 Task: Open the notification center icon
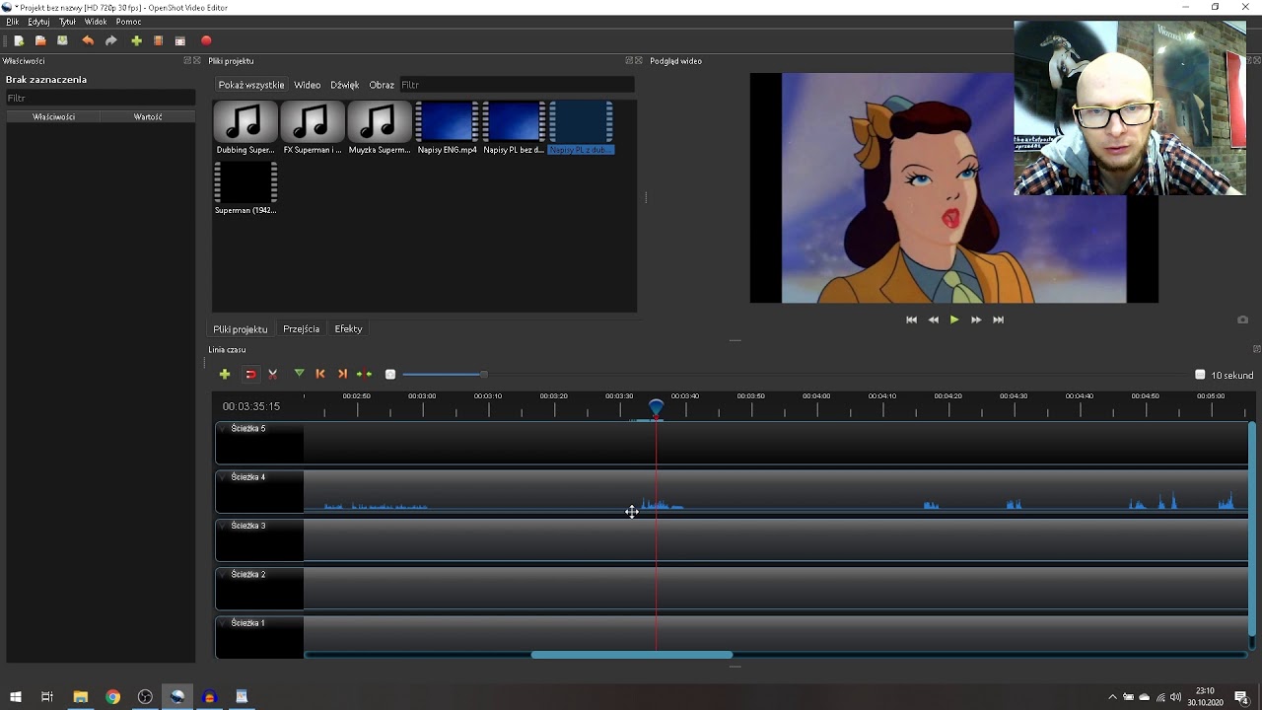pyautogui.click(x=1241, y=697)
